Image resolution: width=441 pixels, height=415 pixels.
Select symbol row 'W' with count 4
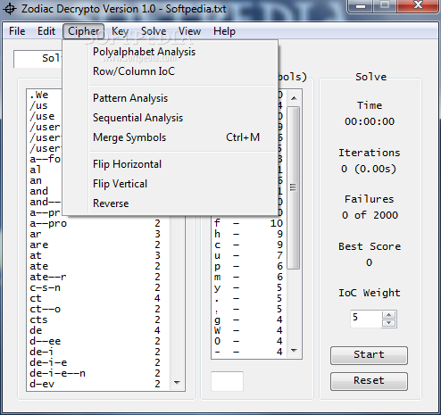[249, 330]
